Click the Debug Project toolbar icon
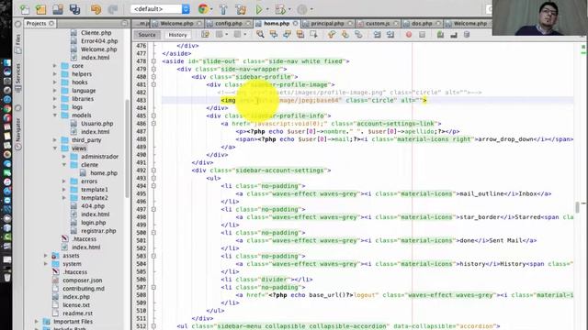Screen dimensions: 588x330 click(279, 9)
